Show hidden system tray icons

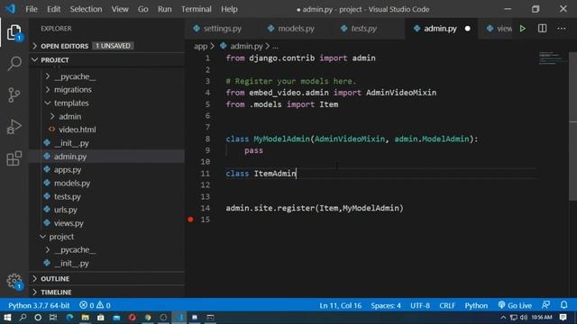pyautogui.click(x=503, y=318)
